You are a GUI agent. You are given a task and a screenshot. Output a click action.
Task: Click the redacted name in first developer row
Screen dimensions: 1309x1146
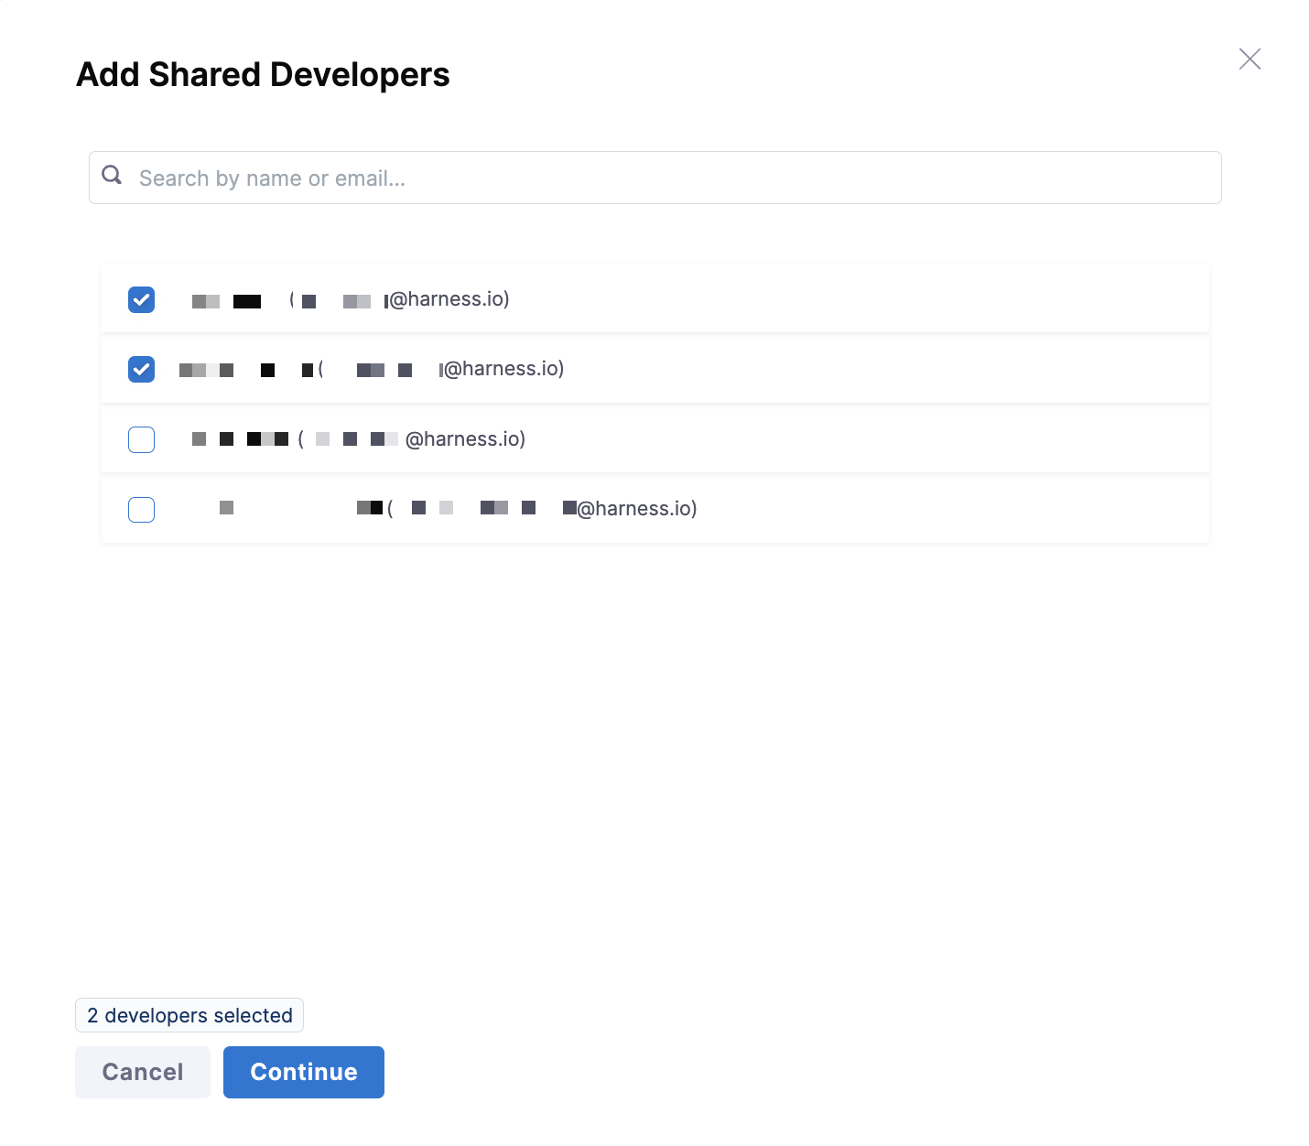[x=227, y=301]
